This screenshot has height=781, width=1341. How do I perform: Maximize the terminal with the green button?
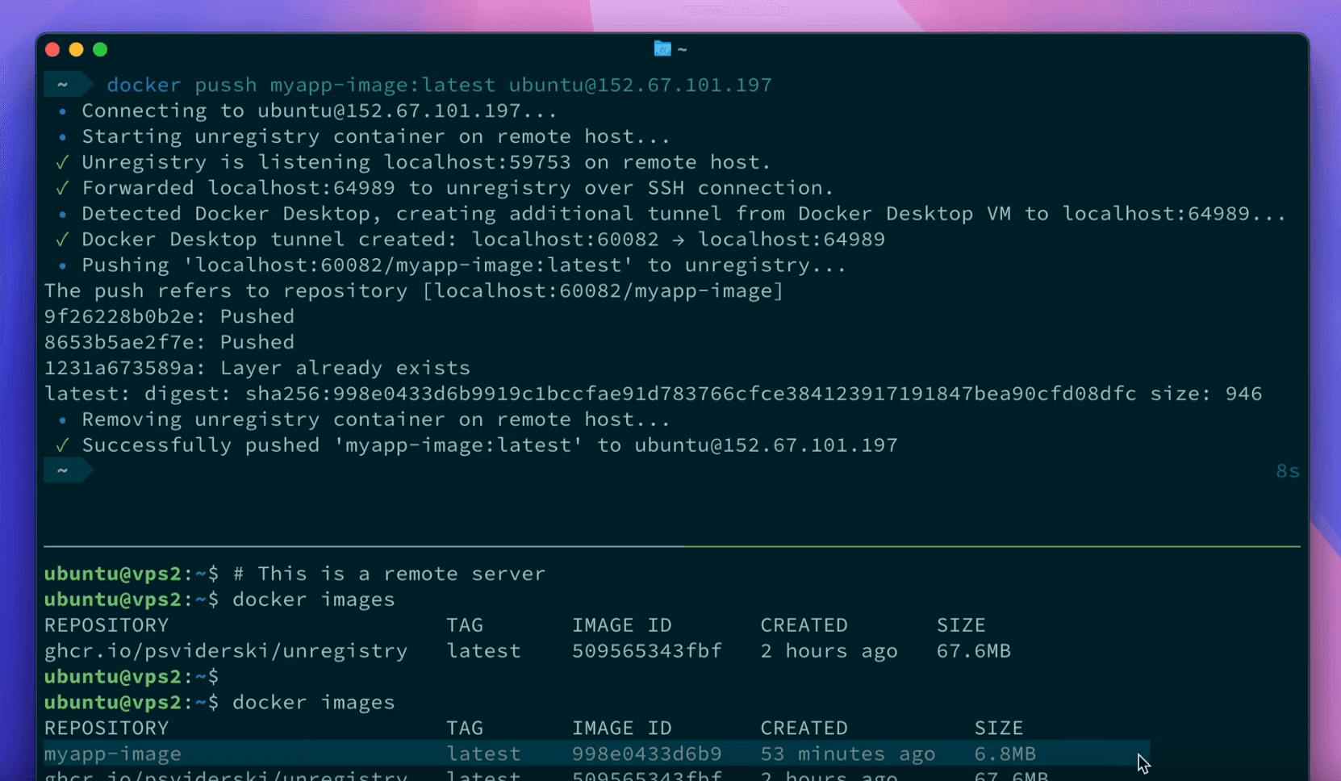[100, 50]
